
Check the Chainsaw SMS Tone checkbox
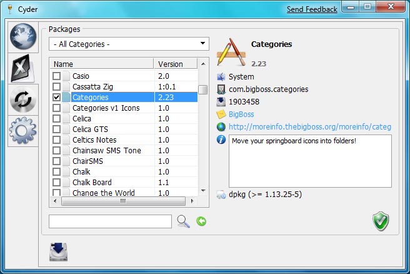pos(56,151)
